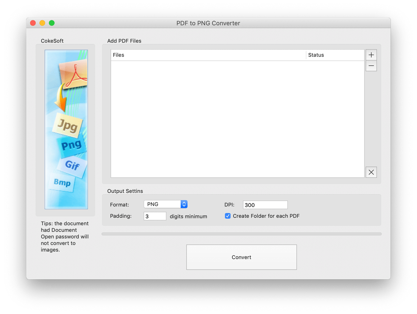The height and width of the screenshot is (314, 417).
Task: Click the conversion progress bar
Action: (x=242, y=234)
